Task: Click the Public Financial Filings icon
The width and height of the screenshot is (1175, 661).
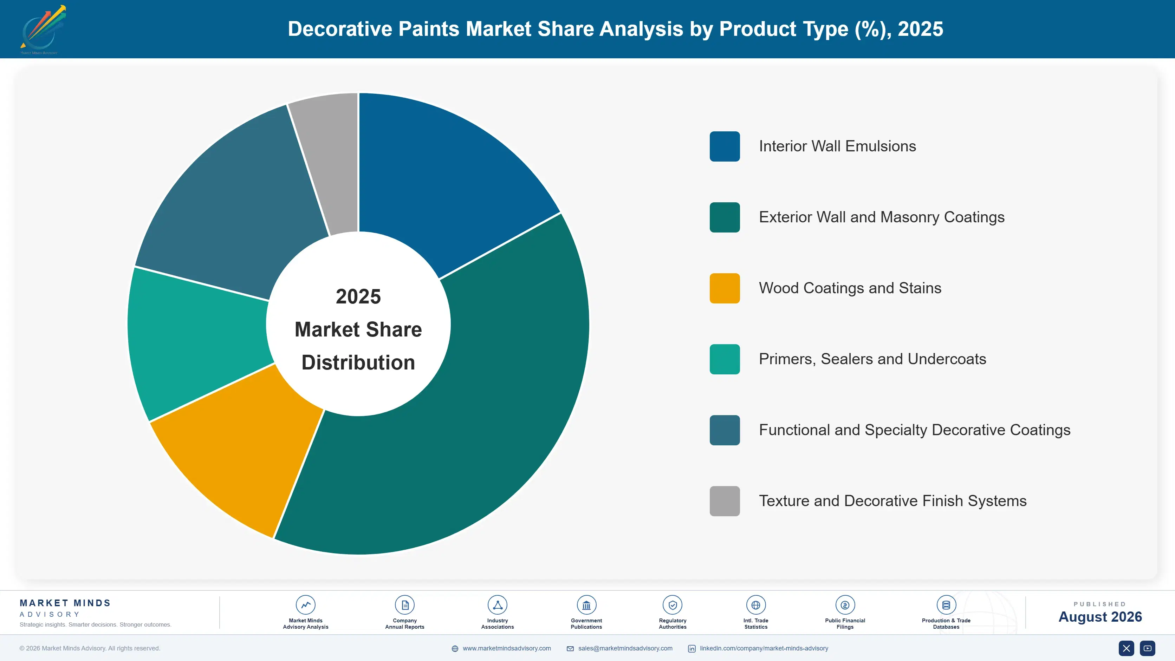Action: pos(845,605)
